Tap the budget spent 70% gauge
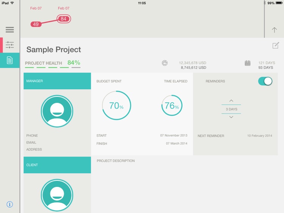Screen dimensions: 284x213 click(117, 105)
